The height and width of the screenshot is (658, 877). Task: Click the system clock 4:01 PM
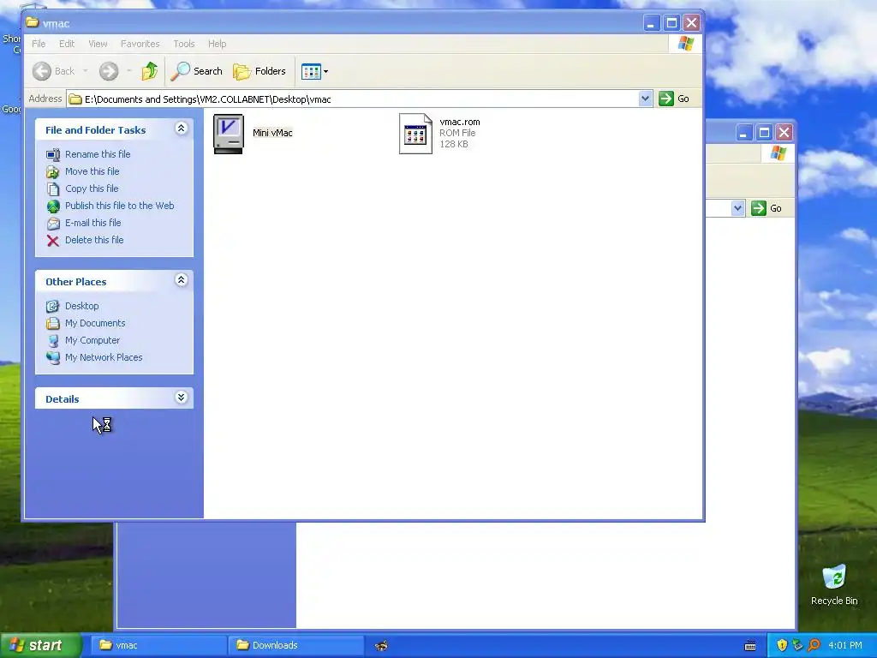tap(845, 645)
